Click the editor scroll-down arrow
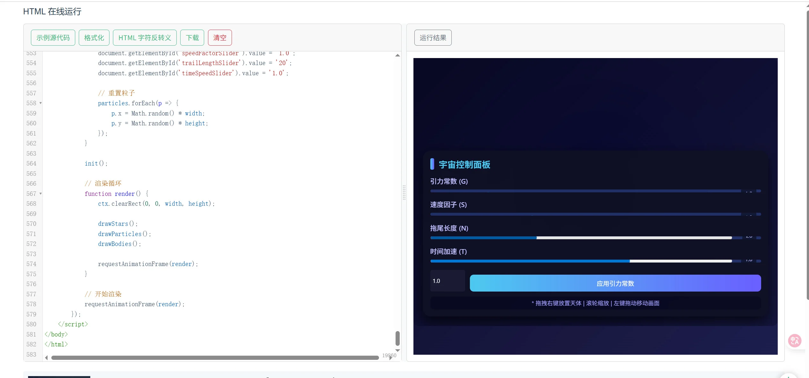Screen dimensions: 809x378 397,350
